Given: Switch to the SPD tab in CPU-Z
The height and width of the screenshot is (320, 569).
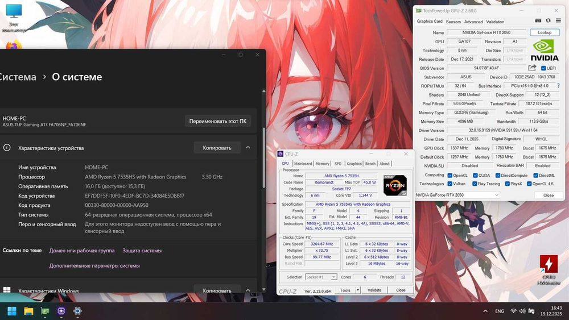Looking at the screenshot, I should tap(338, 164).
